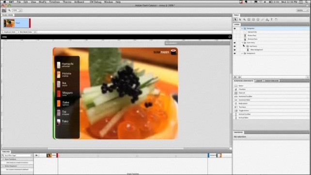Pick the Data List wireframe component
The width and height of the screenshot is (311, 175).
(271, 93)
